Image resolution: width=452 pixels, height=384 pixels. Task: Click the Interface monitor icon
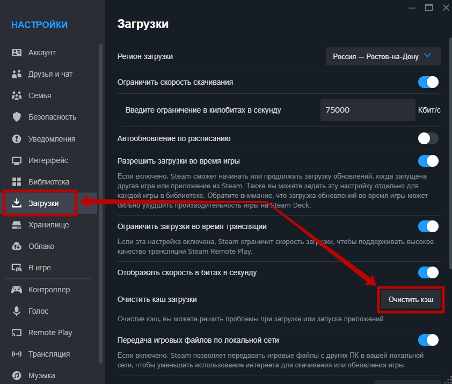click(x=17, y=160)
